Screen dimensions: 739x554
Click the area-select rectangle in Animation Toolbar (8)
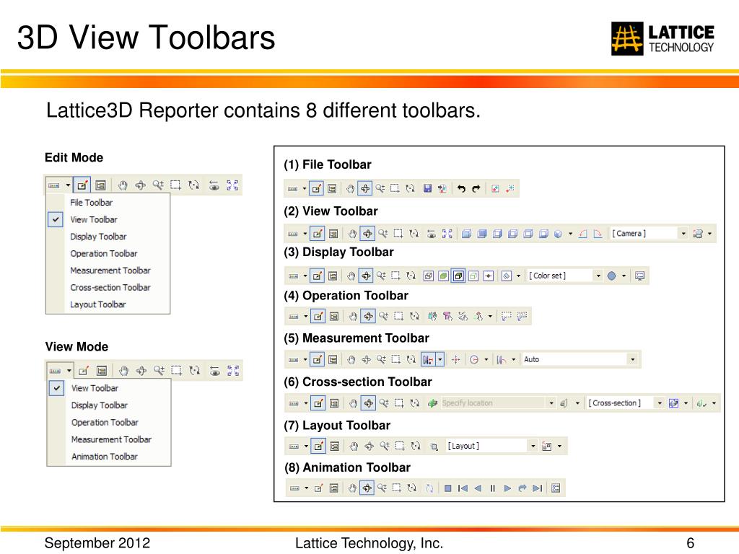(x=397, y=488)
